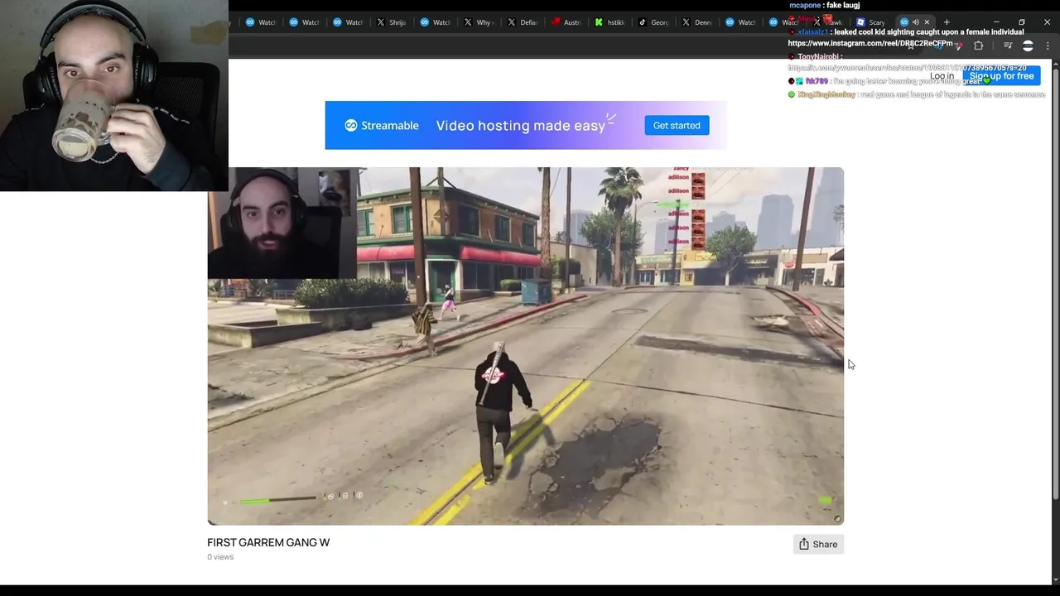Viewport: 1060px width, 596px height.
Task: Click the Sign up for free button
Action: [x=1001, y=76]
